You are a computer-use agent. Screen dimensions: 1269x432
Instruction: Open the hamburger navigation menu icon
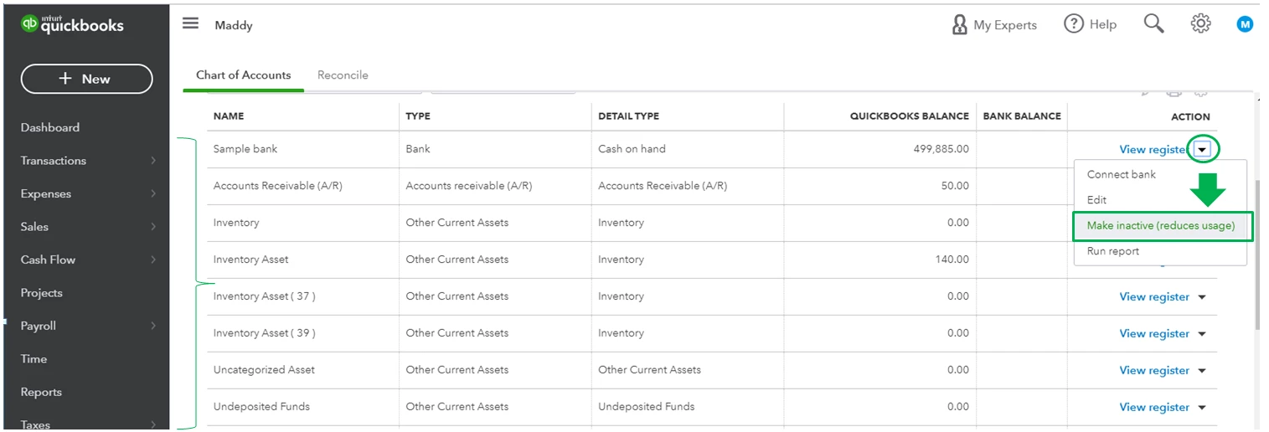tap(191, 23)
